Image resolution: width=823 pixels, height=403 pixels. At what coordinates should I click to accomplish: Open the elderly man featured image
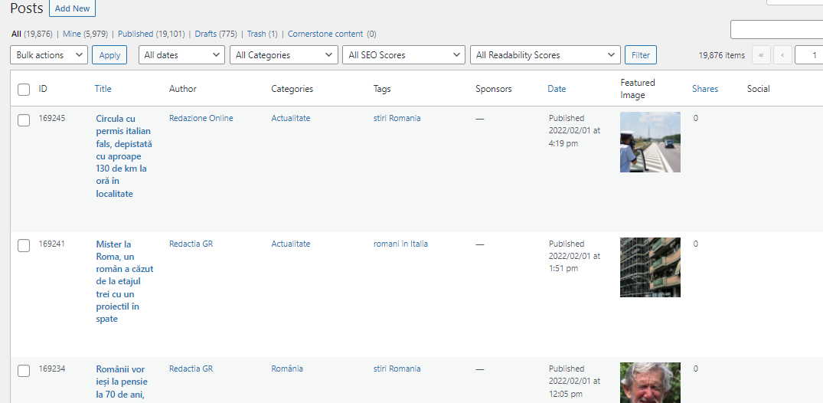pos(650,382)
